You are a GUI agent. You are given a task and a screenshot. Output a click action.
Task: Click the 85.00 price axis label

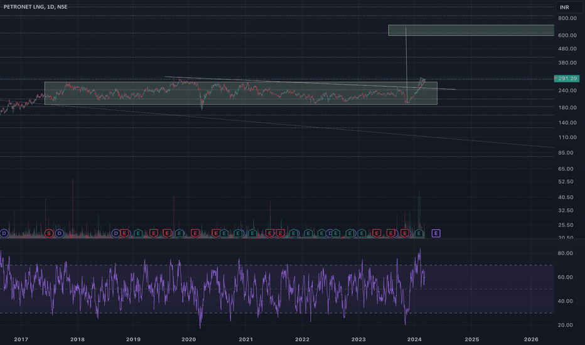coord(566,152)
